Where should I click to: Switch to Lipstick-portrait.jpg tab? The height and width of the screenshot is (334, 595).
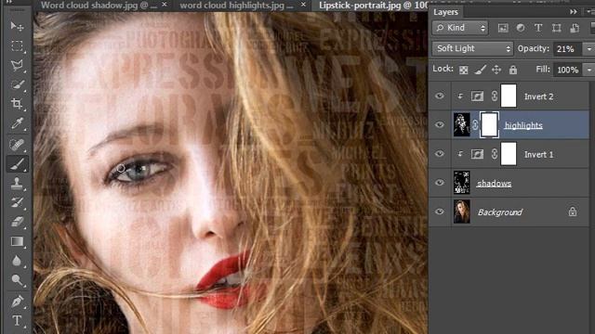click(374, 6)
